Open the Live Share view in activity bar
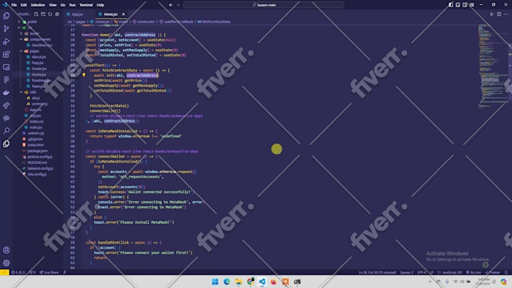Image resolution: width=512 pixels, height=288 pixels. tap(6, 105)
